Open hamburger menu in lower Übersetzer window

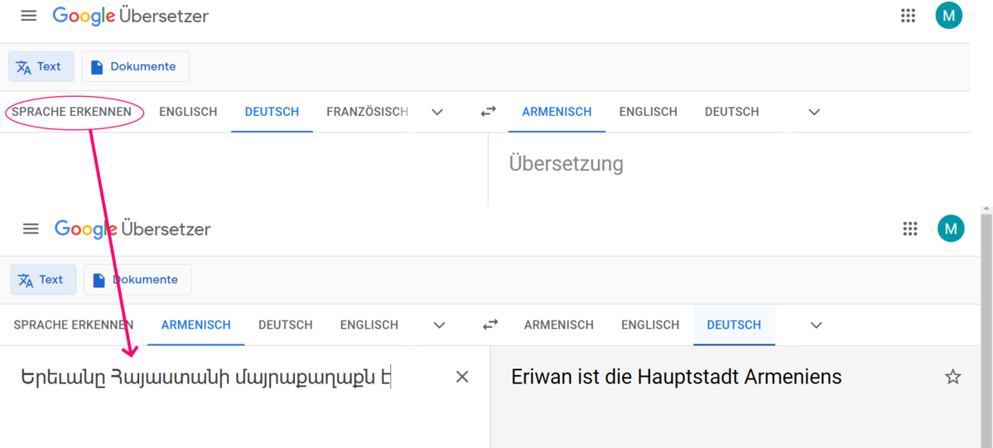(x=31, y=229)
